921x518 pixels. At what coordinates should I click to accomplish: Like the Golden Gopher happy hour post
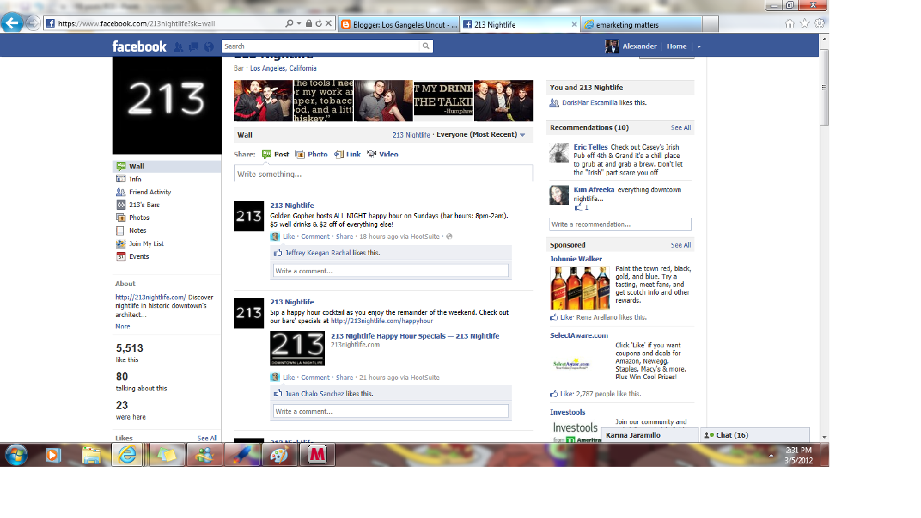[x=289, y=236]
